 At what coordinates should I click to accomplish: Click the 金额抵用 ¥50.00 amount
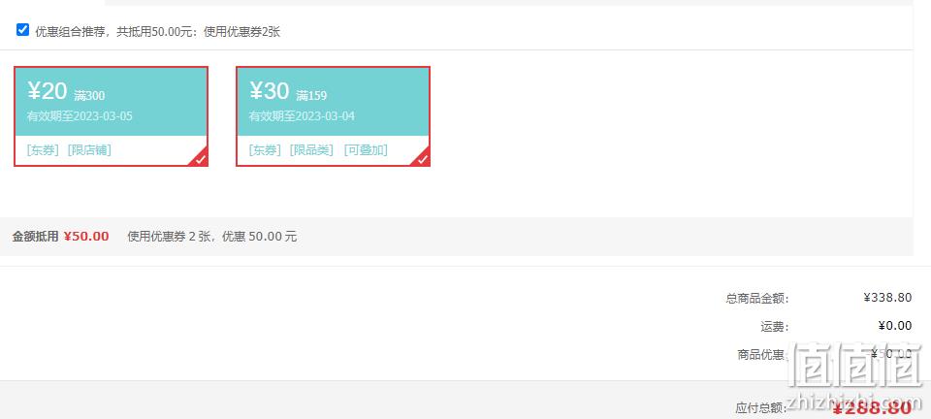86,237
